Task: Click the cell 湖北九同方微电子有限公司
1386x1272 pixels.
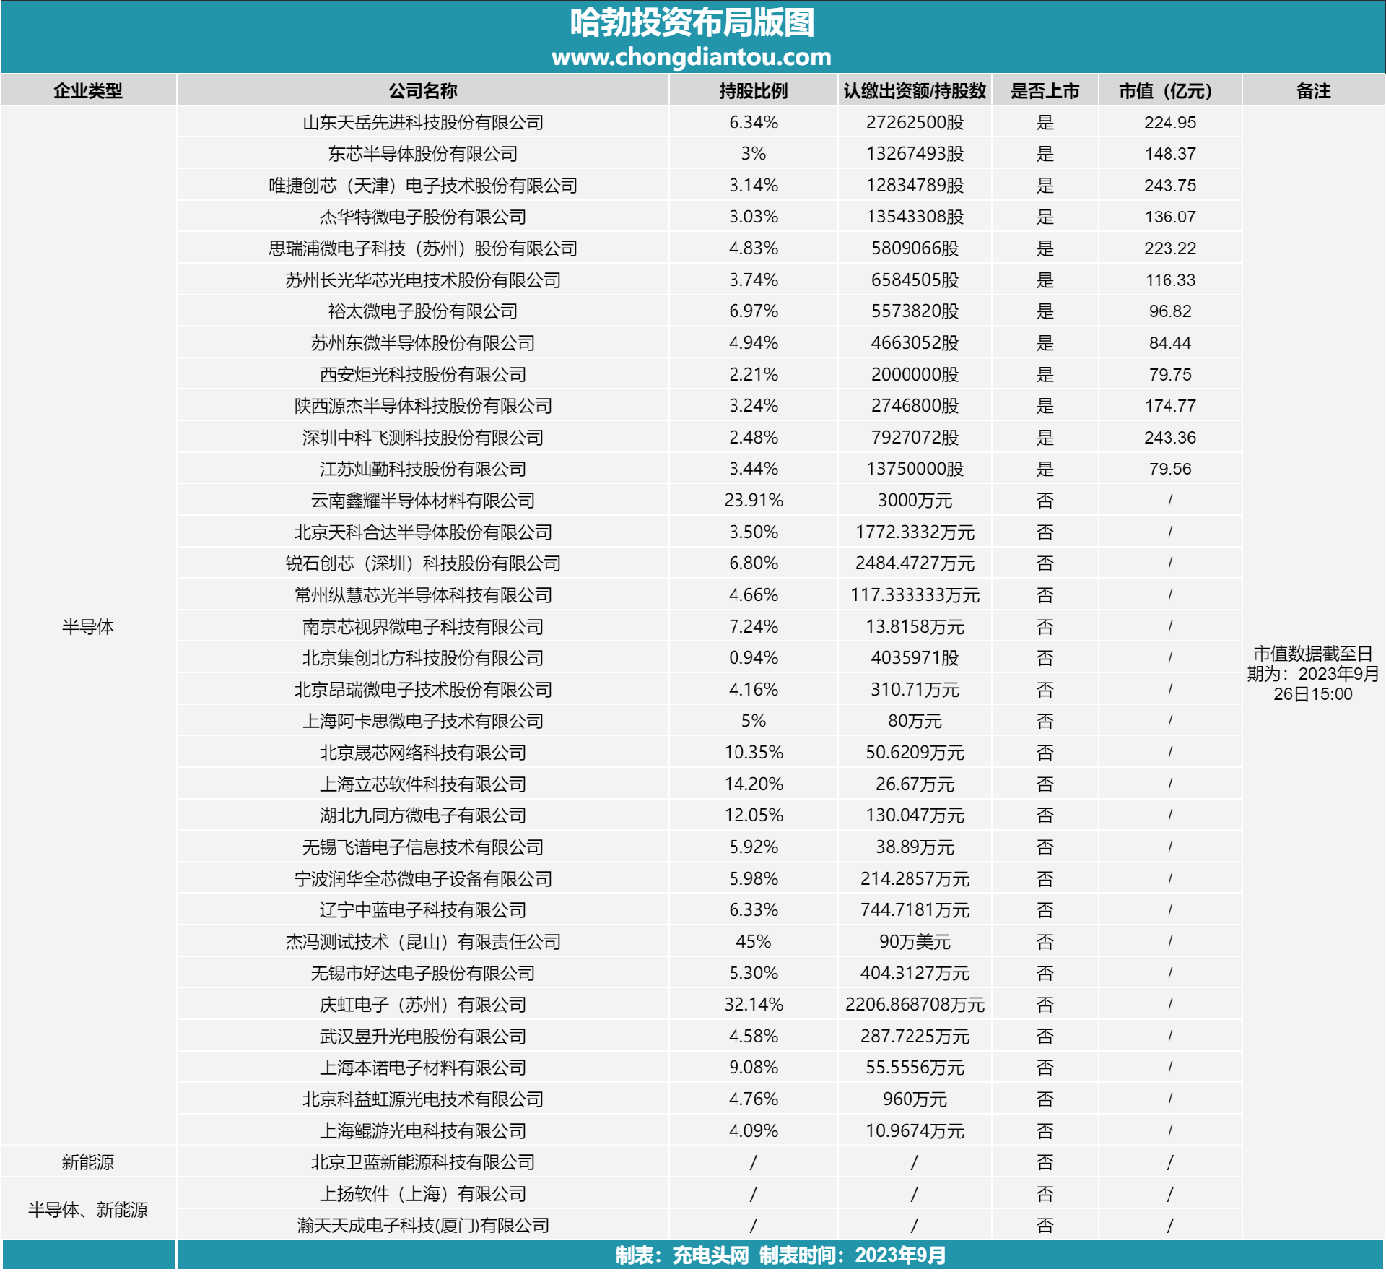Action: coord(423,815)
